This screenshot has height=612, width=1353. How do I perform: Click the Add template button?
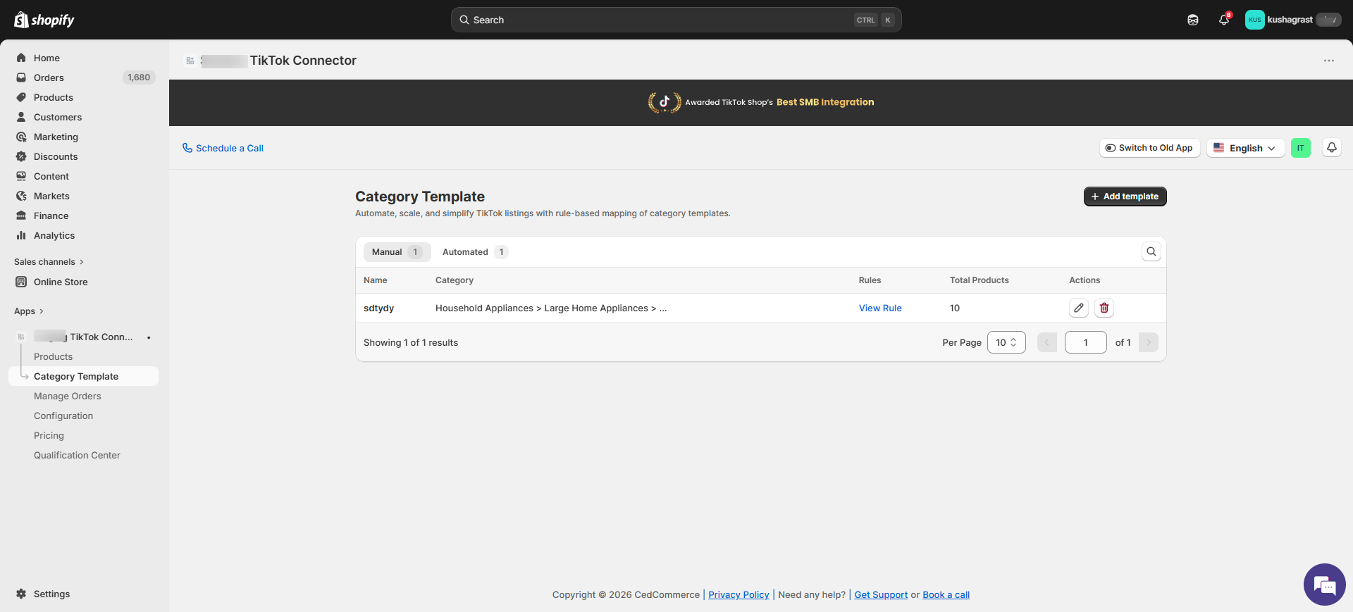[x=1125, y=196]
